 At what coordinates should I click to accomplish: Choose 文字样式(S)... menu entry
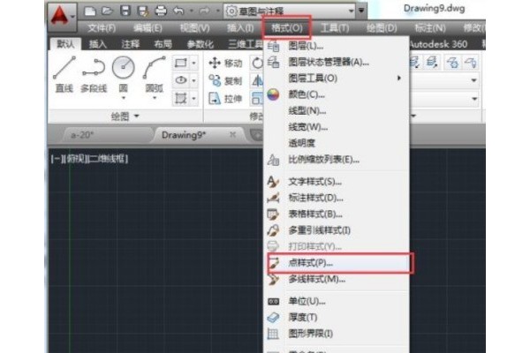point(337,182)
